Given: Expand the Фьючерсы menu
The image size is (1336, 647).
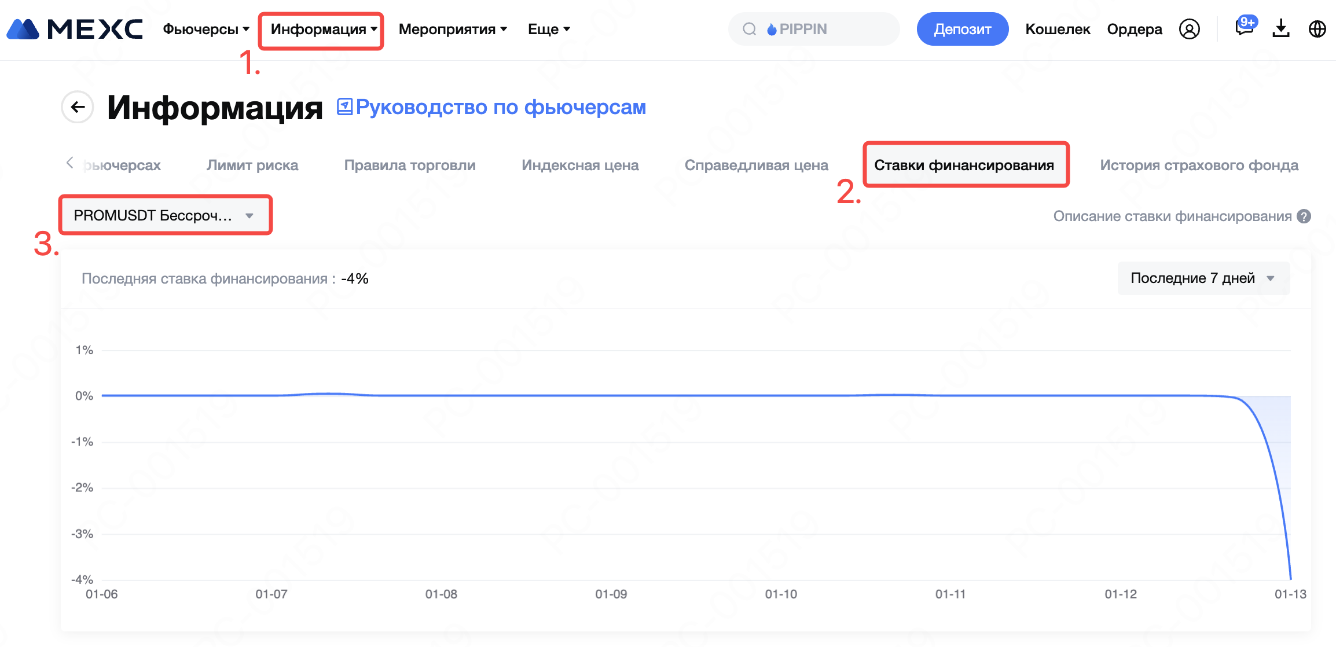Looking at the screenshot, I should click(205, 29).
